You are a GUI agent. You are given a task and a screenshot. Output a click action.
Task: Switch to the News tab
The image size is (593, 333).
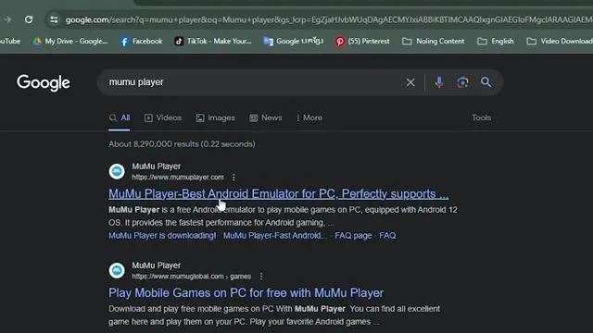pyautogui.click(x=266, y=117)
